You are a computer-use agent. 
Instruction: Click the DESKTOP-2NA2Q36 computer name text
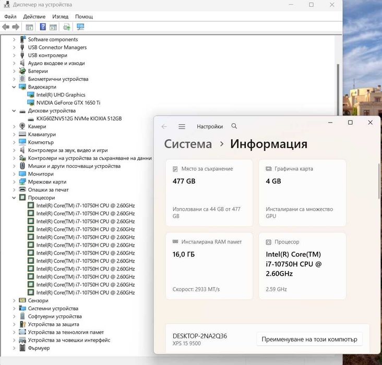pos(199,336)
